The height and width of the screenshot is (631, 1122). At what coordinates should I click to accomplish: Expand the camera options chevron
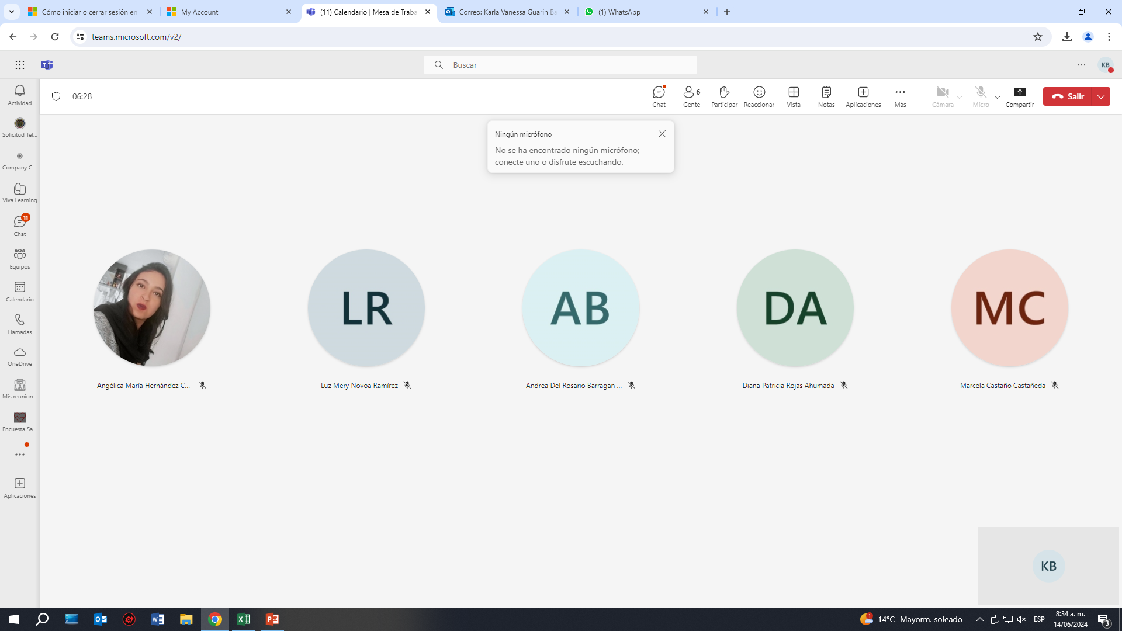(x=959, y=97)
